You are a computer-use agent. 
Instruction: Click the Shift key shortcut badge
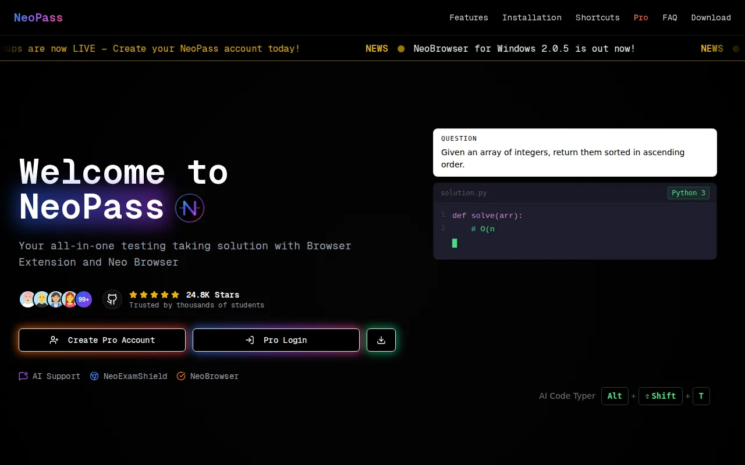point(661,396)
